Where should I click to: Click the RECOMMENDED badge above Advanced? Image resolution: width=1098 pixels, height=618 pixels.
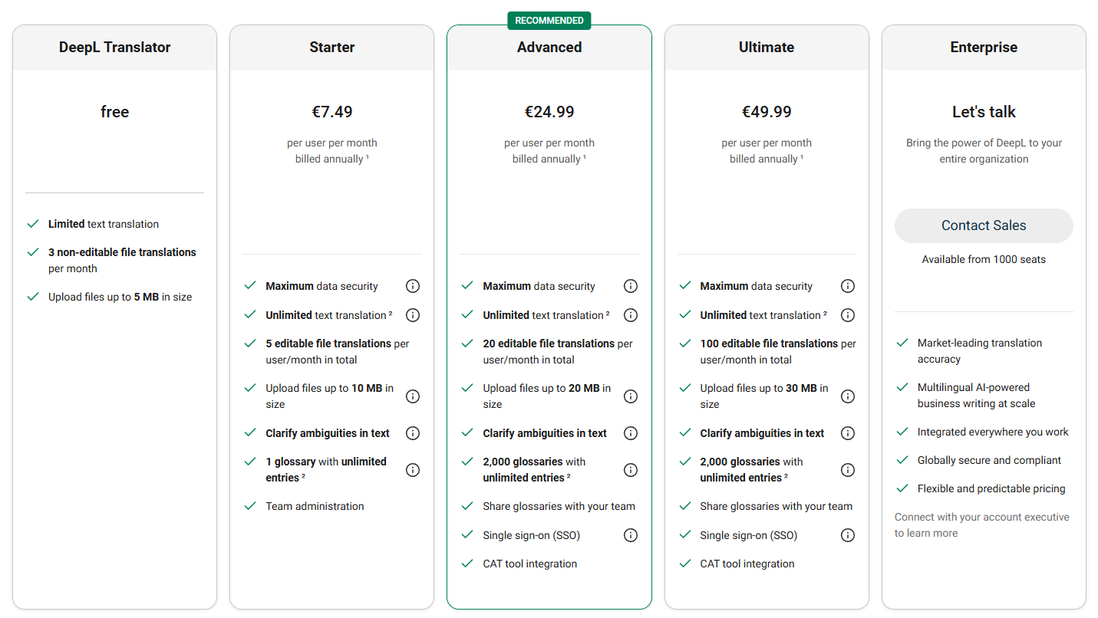click(549, 21)
